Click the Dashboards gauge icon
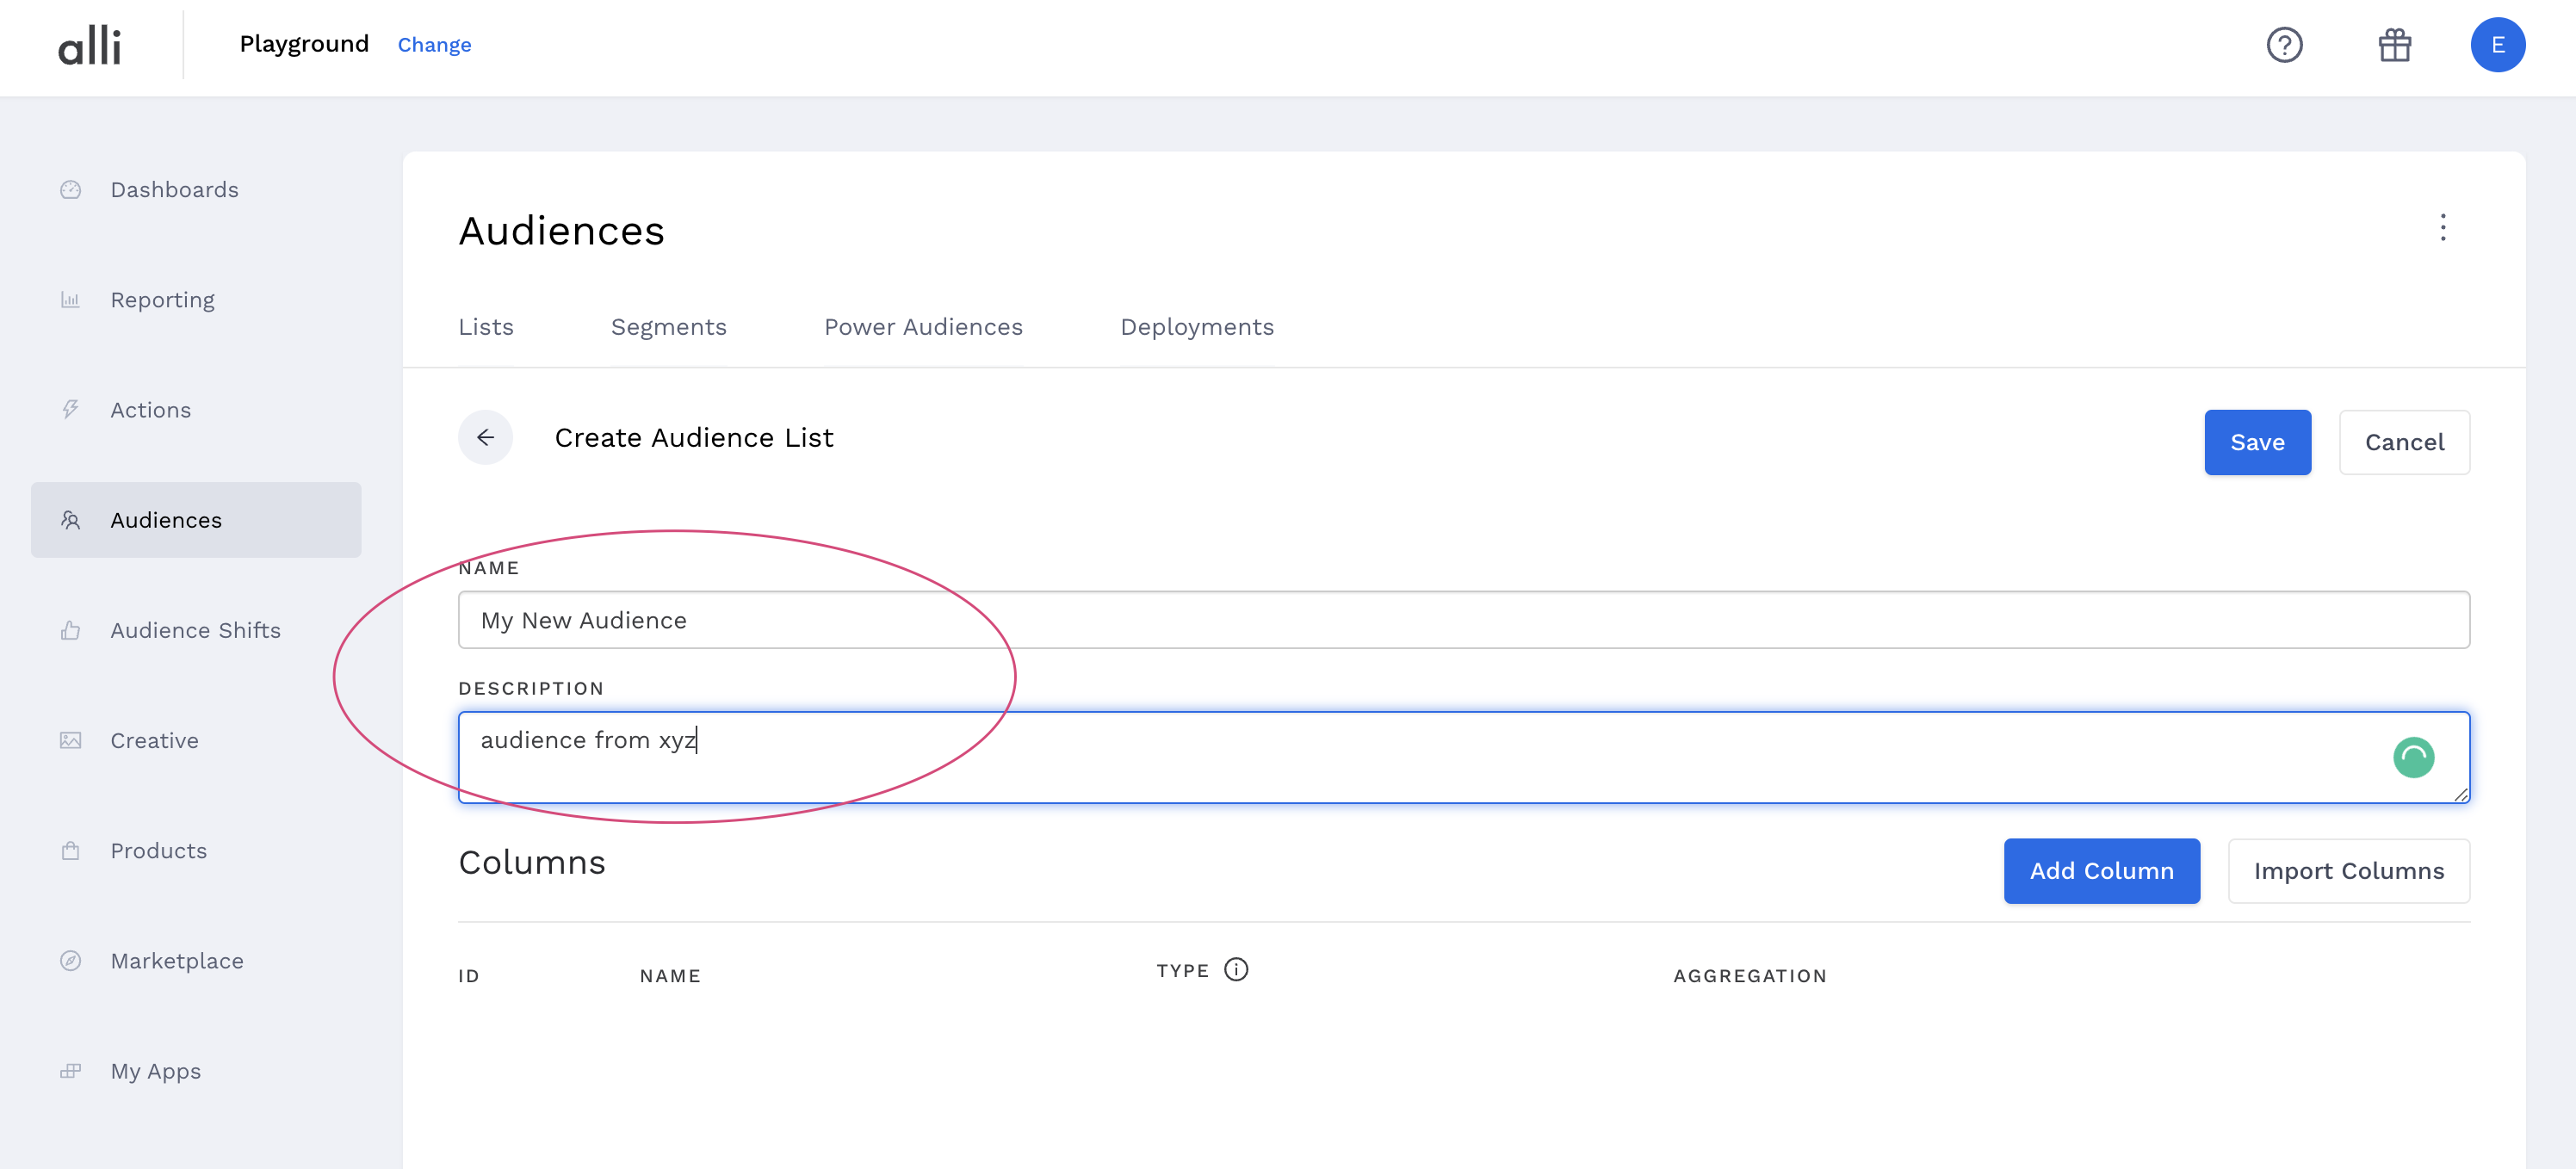 [70, 190]
